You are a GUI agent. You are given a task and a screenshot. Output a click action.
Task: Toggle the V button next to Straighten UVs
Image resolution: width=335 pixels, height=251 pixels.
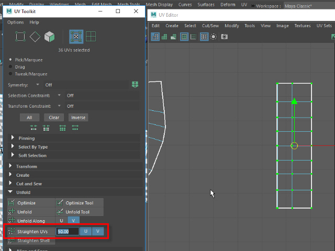(x=98, y=231)
